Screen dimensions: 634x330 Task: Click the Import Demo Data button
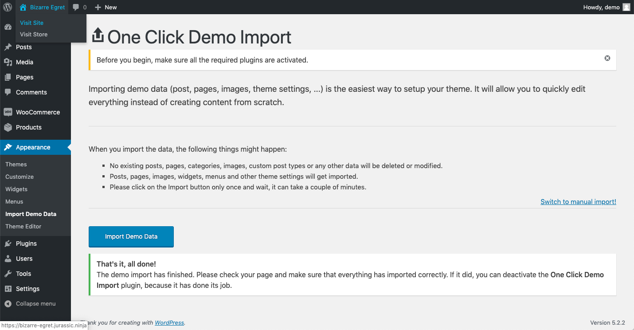click(x=131, y=236)
